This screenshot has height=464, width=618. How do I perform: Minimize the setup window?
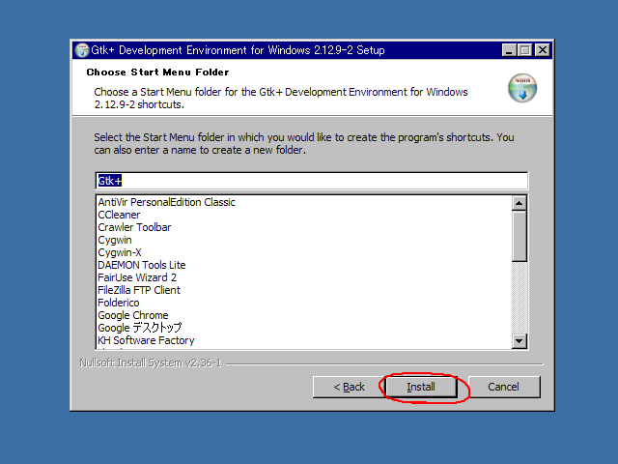[x=509, y=50]
